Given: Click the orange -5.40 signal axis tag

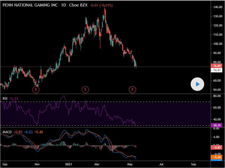Looking at the screenshot, I should [217, 157].
